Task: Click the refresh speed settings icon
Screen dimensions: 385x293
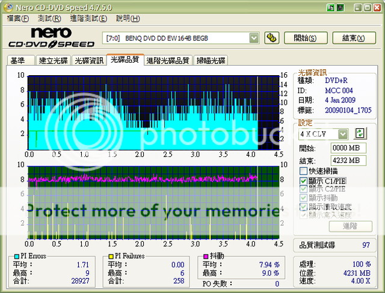Action: [x=360, y=134]
